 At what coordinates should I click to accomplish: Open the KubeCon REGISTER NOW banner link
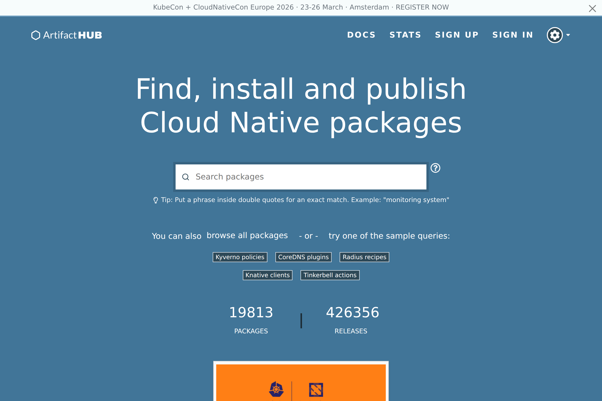pyautogui.click(x=422, y=7)
